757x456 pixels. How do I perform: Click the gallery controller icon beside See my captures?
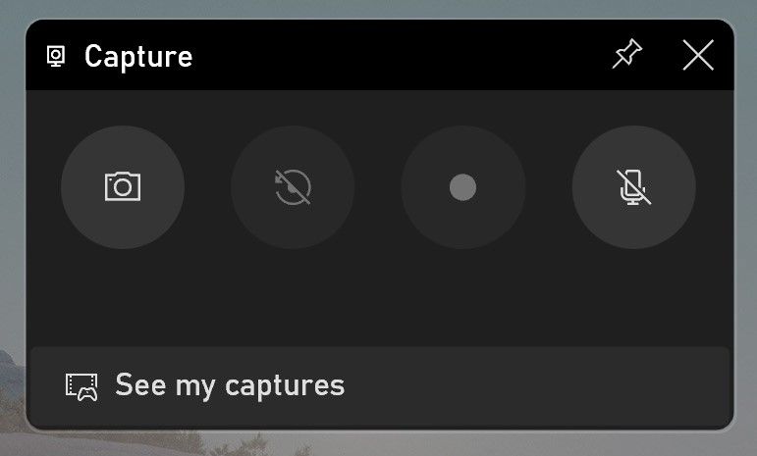tap(81, 387)
